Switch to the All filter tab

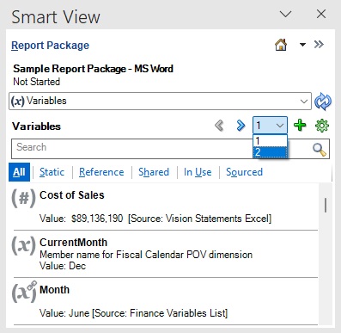click(19, 172)
